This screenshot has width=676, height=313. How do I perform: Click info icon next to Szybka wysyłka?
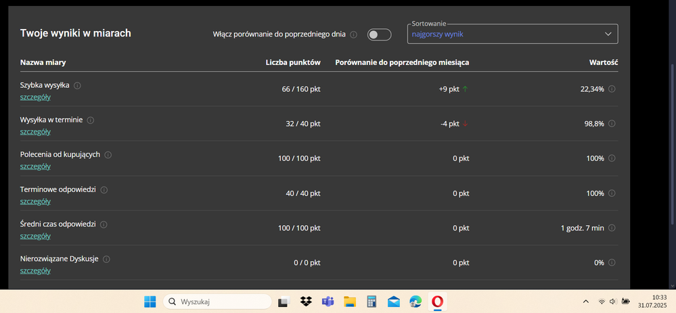(x=77, y=86)
